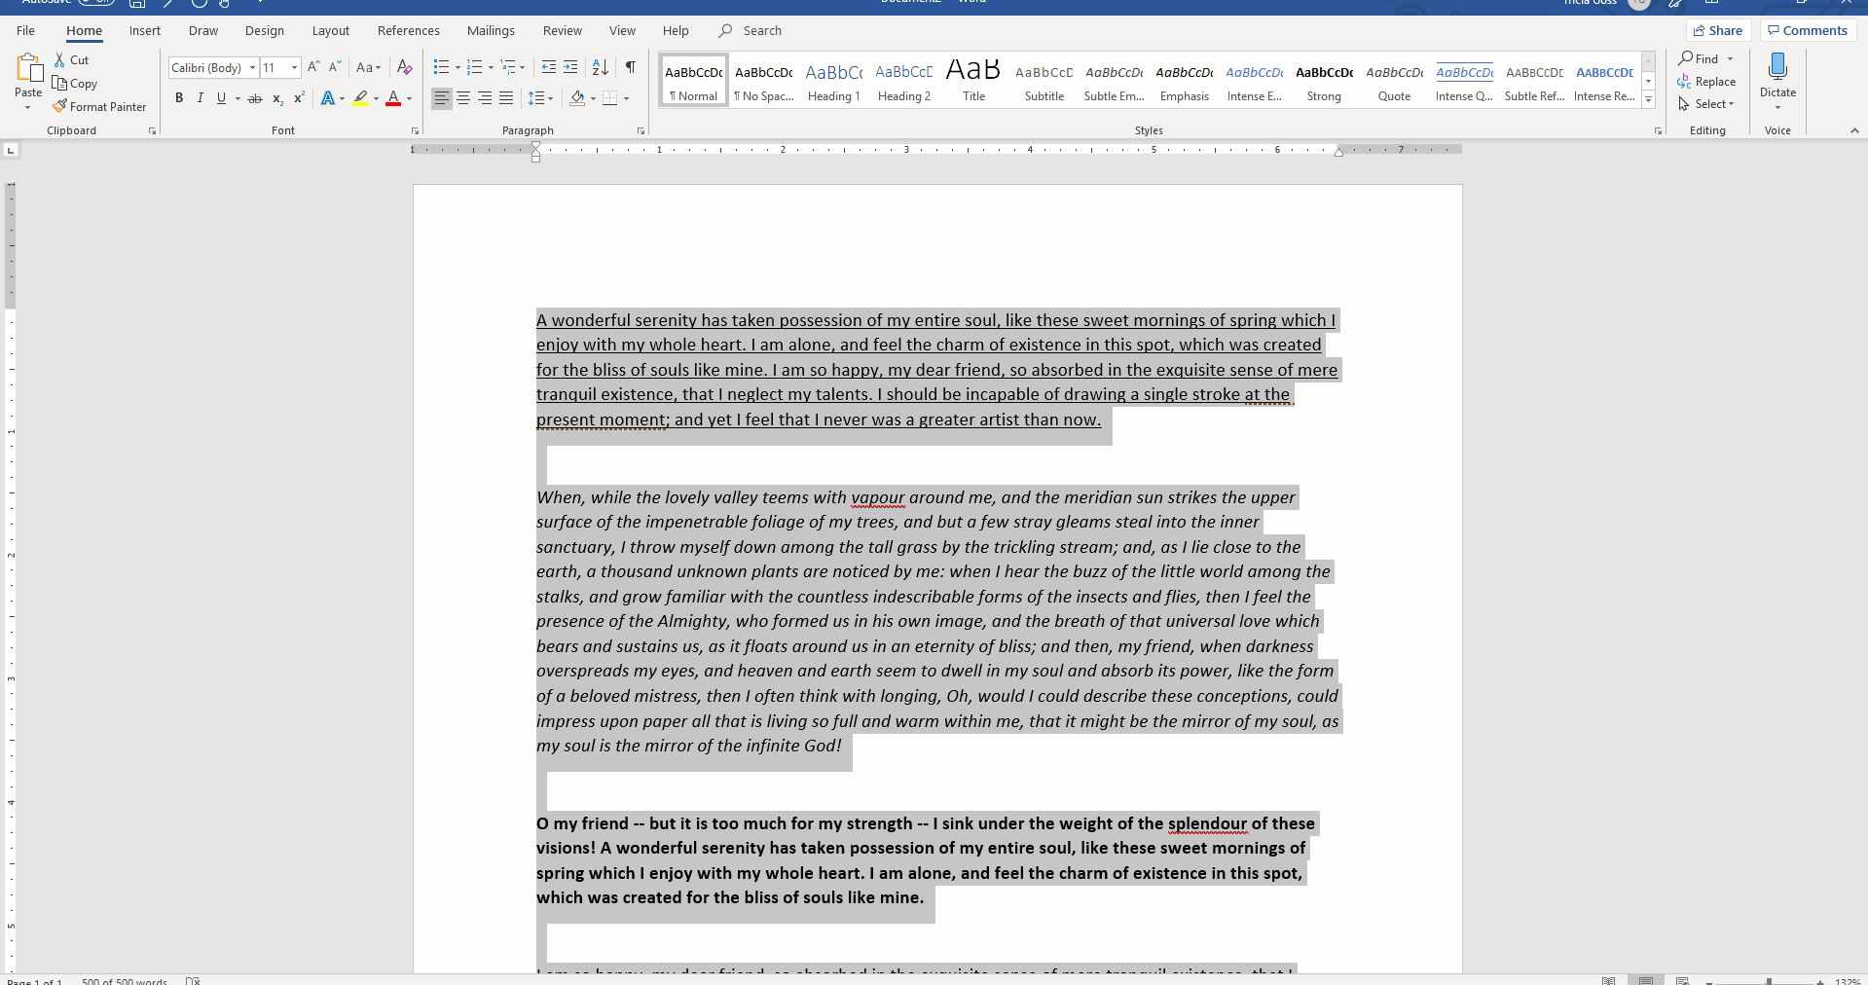
Task: Center align the paragraph
Action: pyautogui.click(x=463, y=98)
